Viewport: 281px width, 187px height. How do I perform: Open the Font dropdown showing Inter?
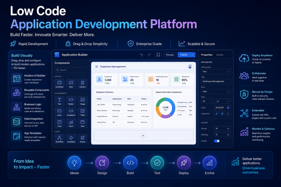coord(216,92)
